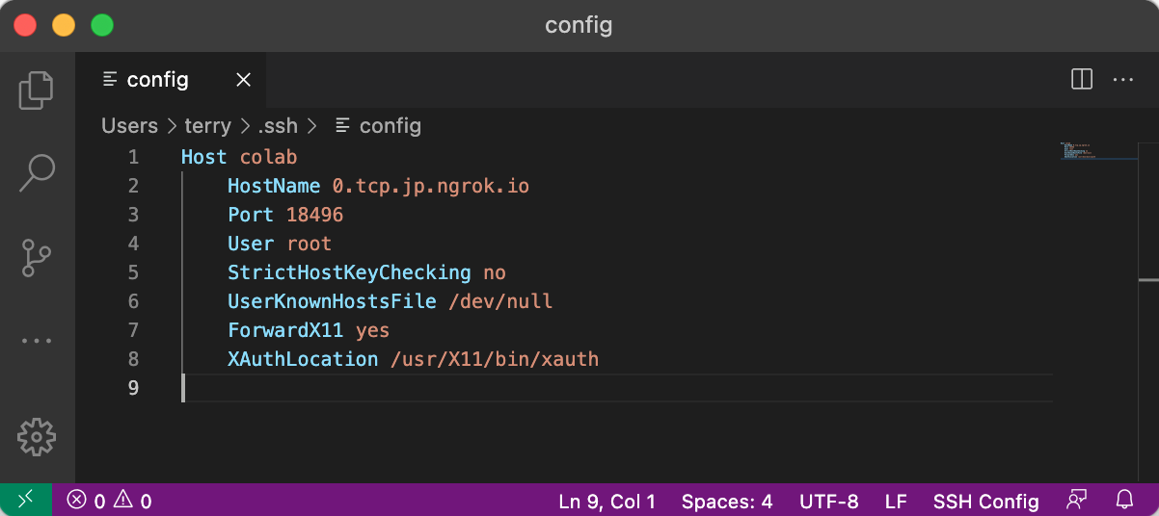Screen dimensions: 1159x516
Task: Open the Problems errors and warnings indicator
Action: pos(109,501)
